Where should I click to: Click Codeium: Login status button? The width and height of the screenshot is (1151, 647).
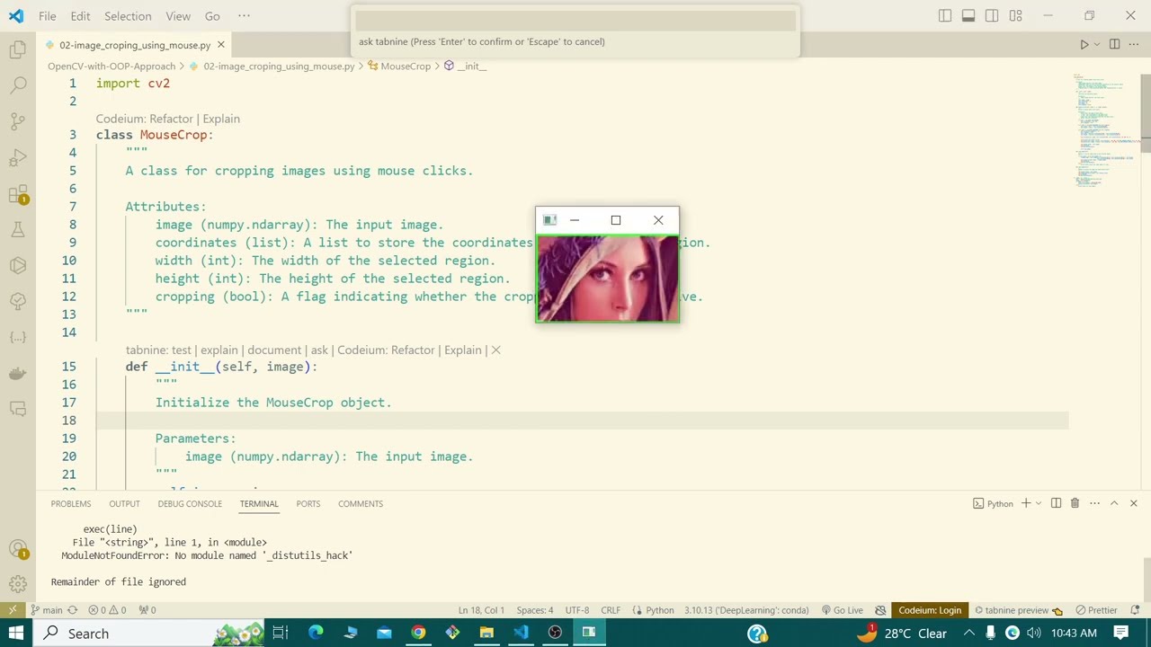pyautogui.click(x=929, y=610)
